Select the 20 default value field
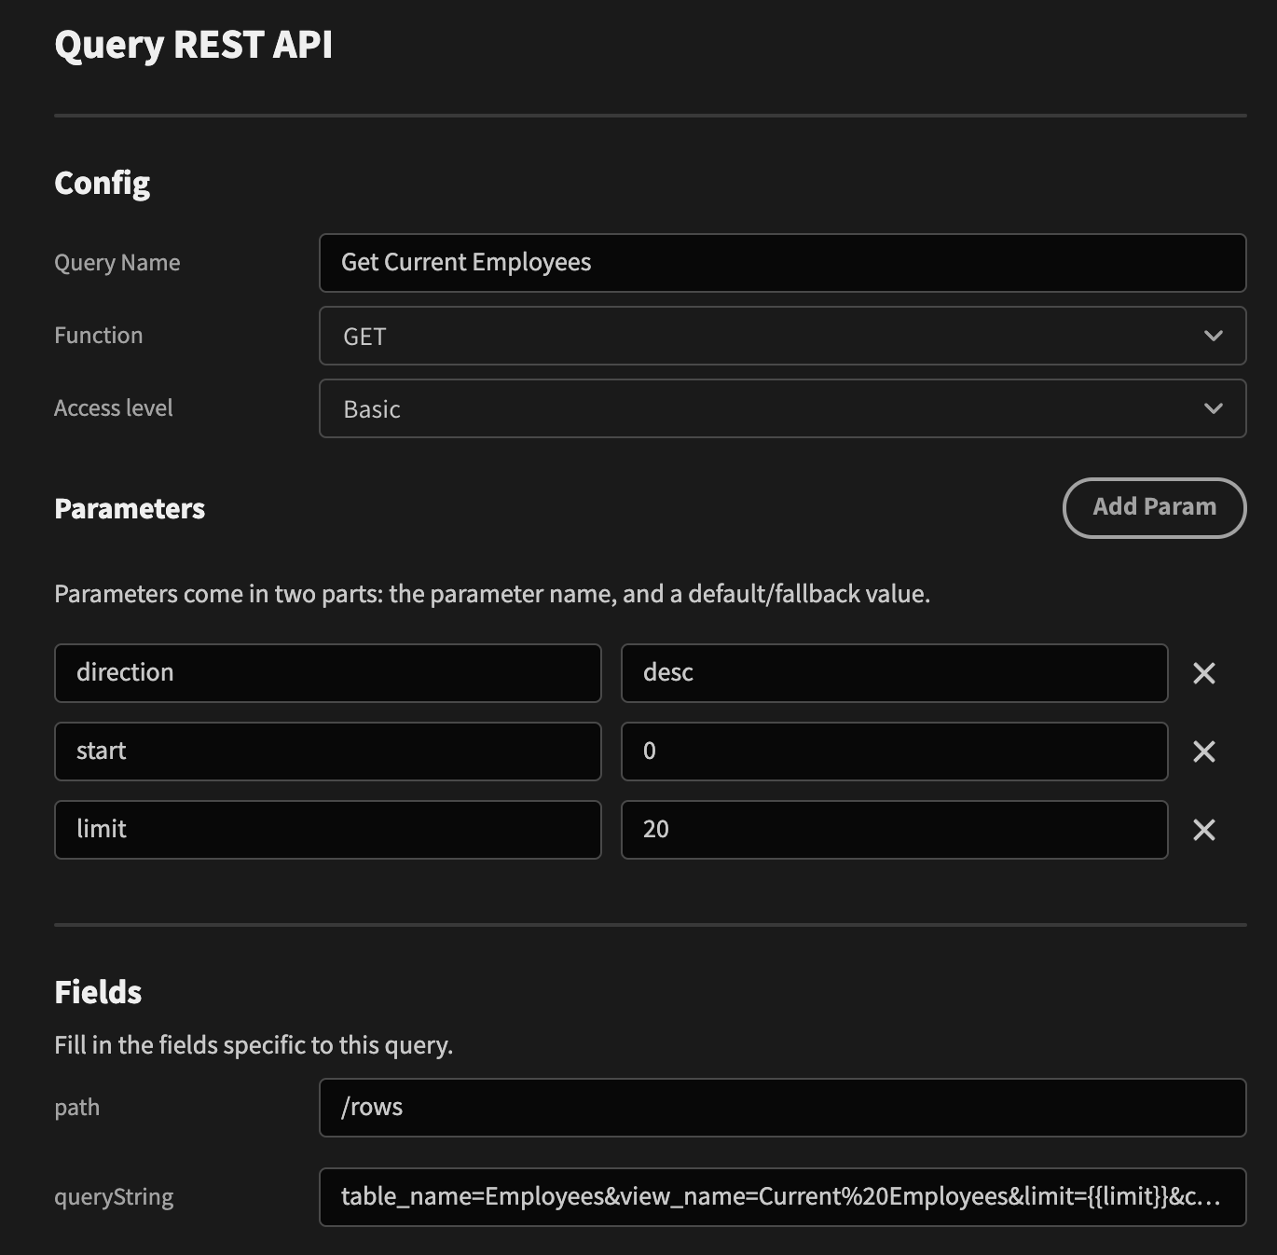The image size is (1277, 1255). click(893, 830)
